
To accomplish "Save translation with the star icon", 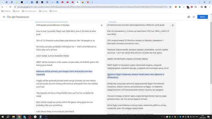I will 173,25.
